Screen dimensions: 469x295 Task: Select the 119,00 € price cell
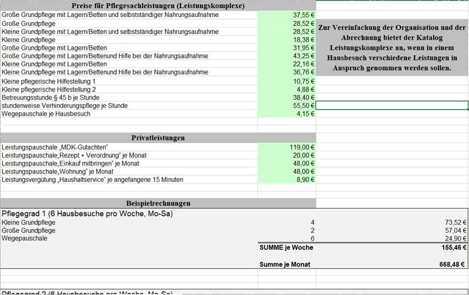(287, 147)
